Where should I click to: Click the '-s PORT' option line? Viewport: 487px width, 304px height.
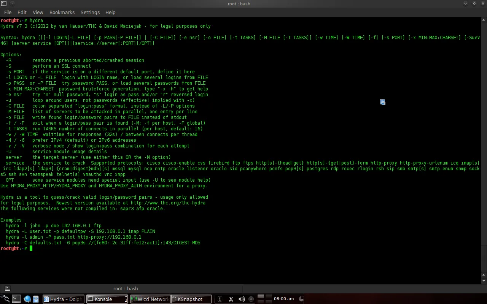tap(100, 72)
